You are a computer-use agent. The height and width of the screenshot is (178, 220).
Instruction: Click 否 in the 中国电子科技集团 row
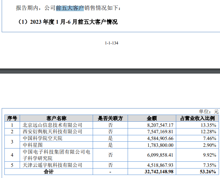point(110,155)
